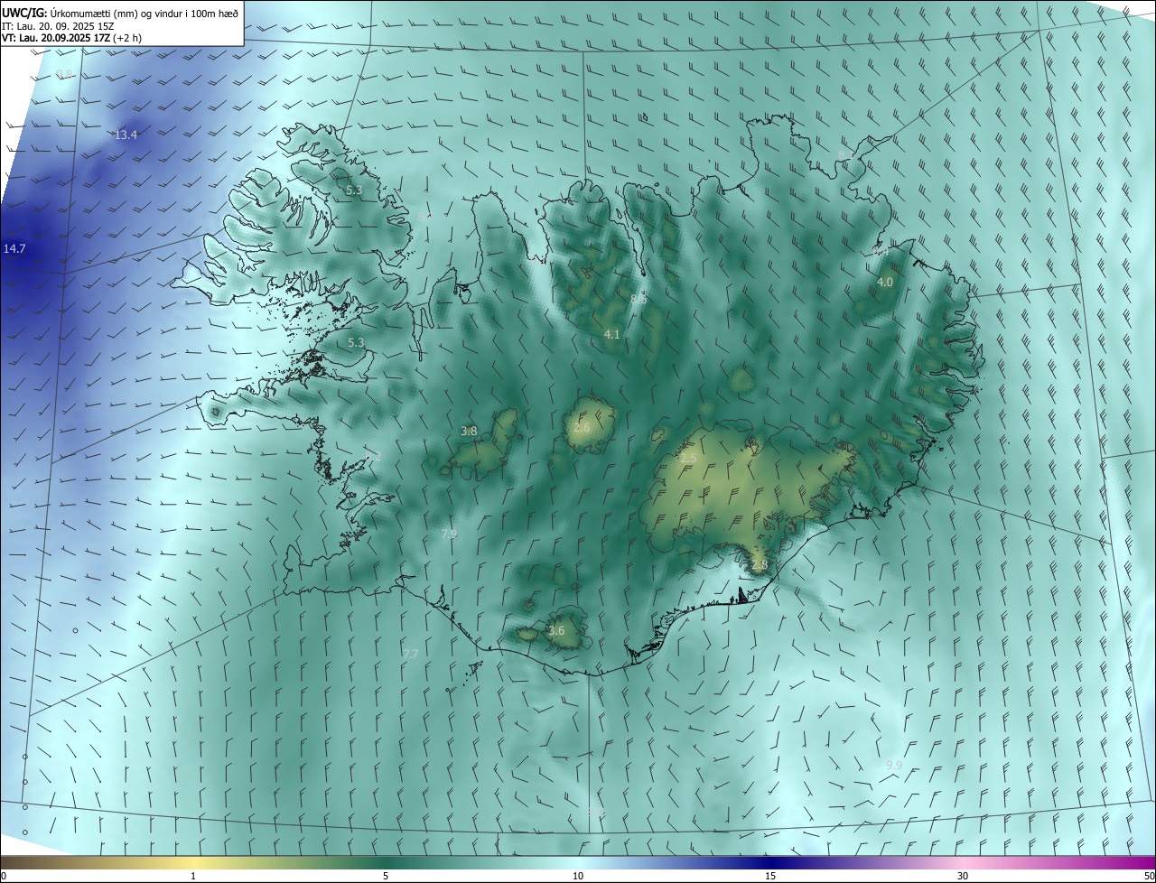This screenshot has height=883, width=1156.
Task: Click the yellow section of the color scale bar
Action: pyautogui.click(x=194, y=863)
